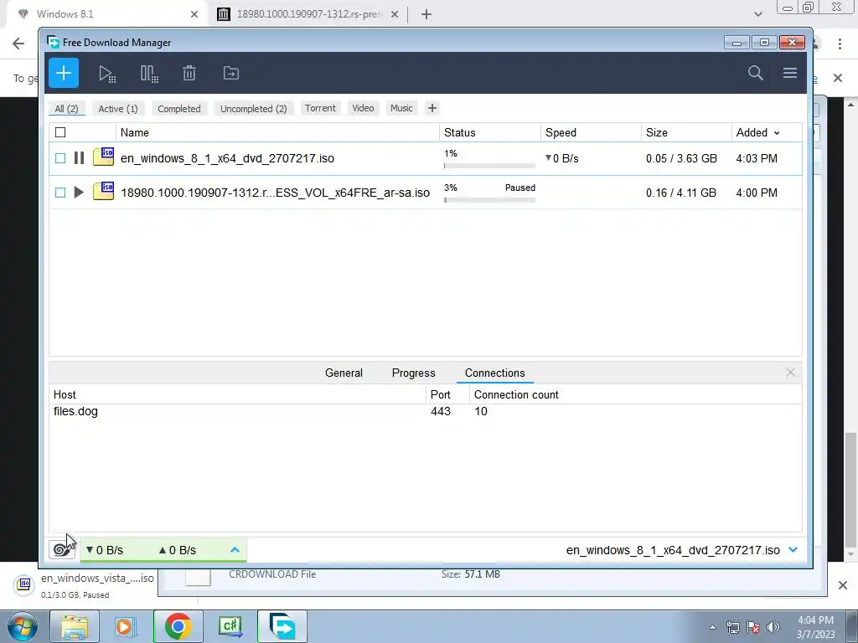The width and height of the screenshot is (858, 643).
Task: Select the Video filter
Action: [363, 108]
